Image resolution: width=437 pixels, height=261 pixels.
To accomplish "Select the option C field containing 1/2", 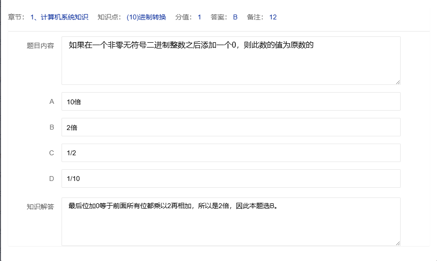I will click(231, 153).
